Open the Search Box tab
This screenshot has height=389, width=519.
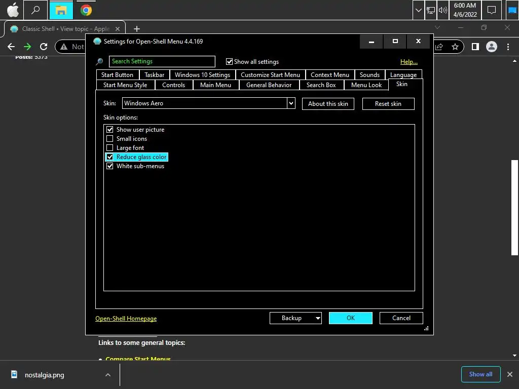coord(321,85)
